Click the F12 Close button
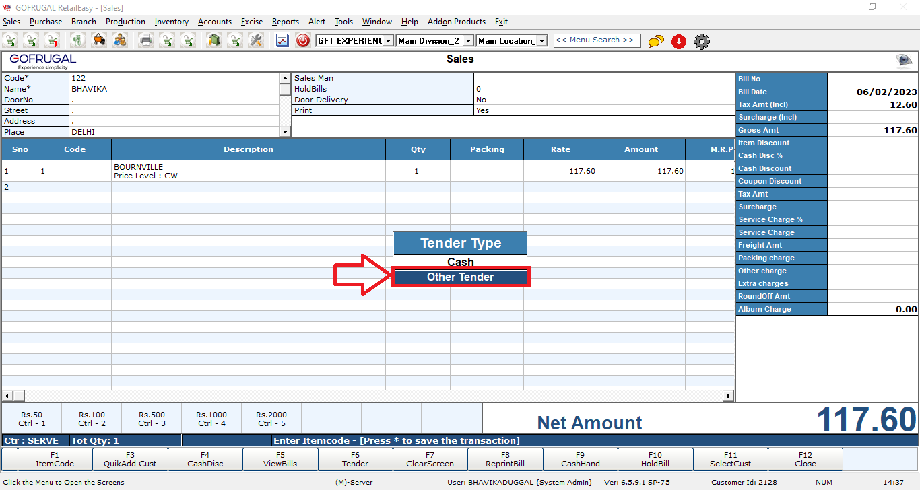This screenshot has height=490, width=920. click(x=805, y=459)
